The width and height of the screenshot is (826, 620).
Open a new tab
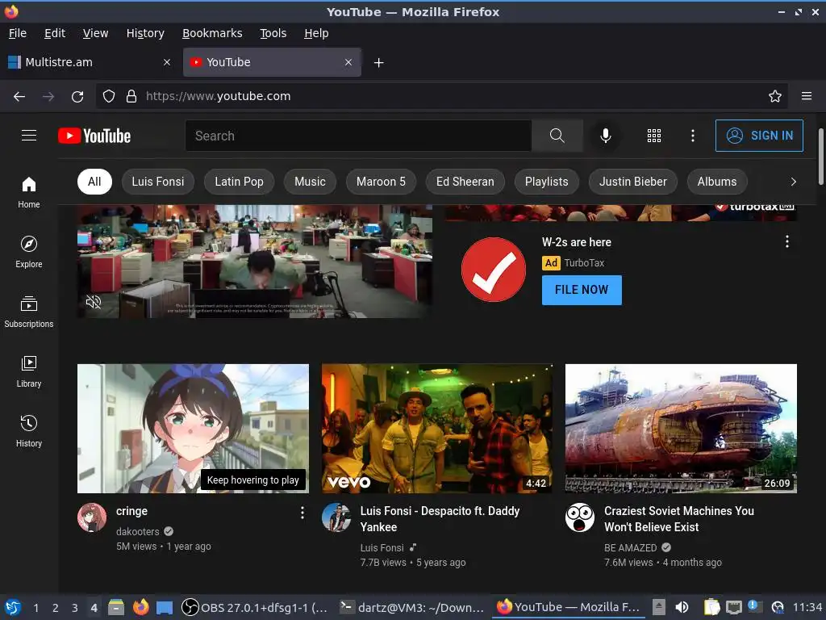coord(379,63)
